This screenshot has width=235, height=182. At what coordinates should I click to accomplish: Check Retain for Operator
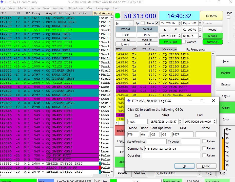click(x=204, y=155)
